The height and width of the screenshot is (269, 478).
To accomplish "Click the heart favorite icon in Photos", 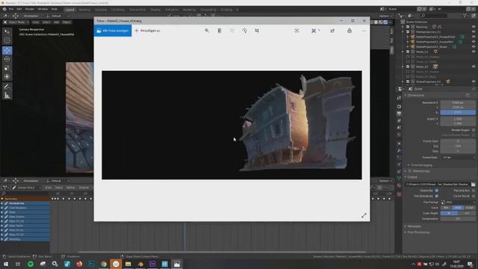I will [x=232, y=31].
